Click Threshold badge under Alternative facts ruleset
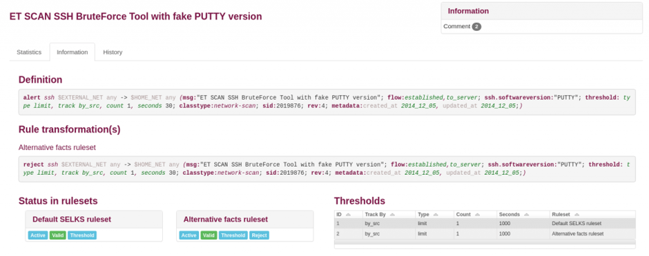The width and height of the screenshot is (649, 256). tap(233, 235)
